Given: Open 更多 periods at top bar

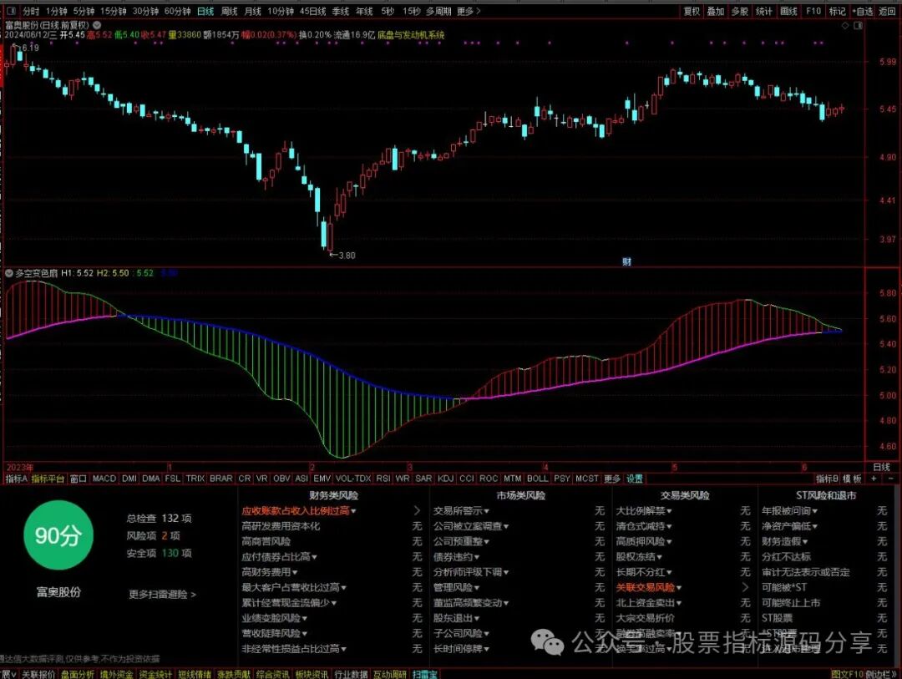Looking at the screenshot, I should [469, 11].
